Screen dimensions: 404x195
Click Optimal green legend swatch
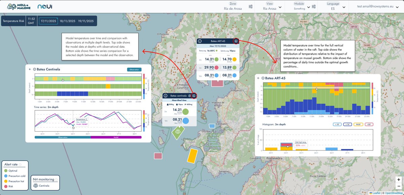[x=6, y=171]
